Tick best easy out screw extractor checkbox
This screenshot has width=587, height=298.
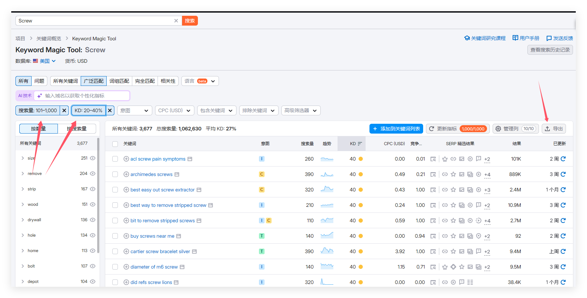click(x=115, y=190)
